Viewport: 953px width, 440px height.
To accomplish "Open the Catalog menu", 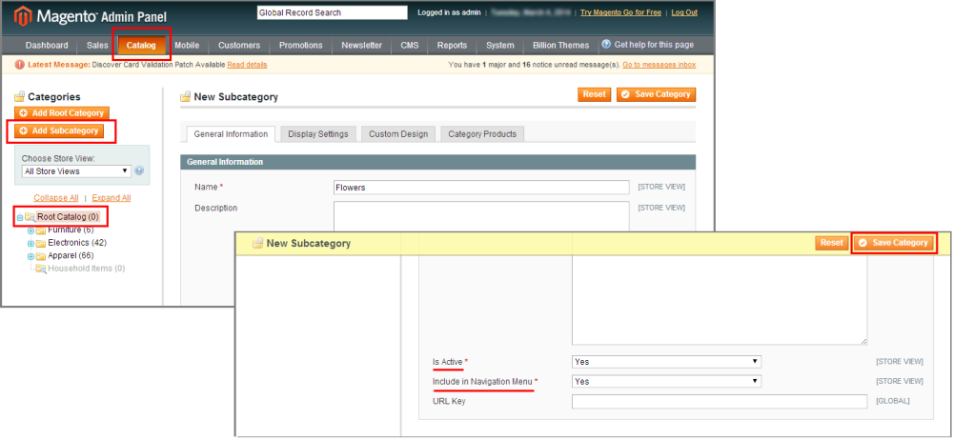I will pos(141,45).
